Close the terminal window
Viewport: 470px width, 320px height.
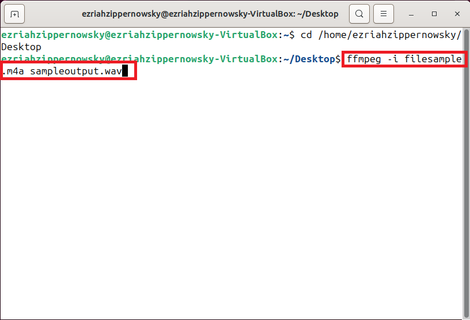457,14
